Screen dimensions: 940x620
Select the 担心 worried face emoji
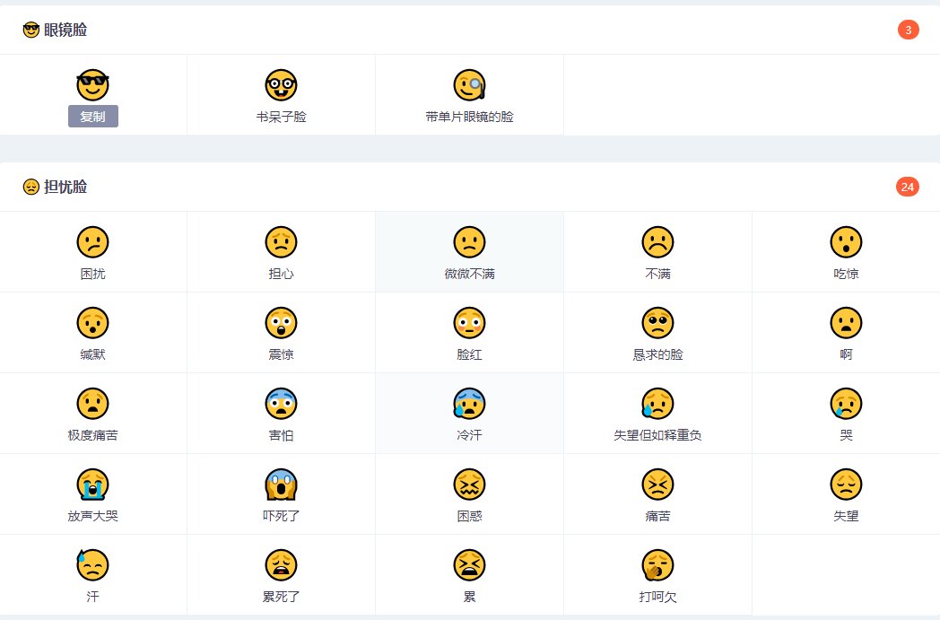(281, 242)
